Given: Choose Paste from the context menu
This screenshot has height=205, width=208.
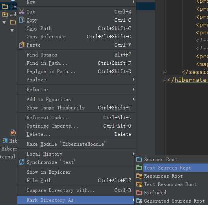Looking at the screenshot, I should click(76, 45).
